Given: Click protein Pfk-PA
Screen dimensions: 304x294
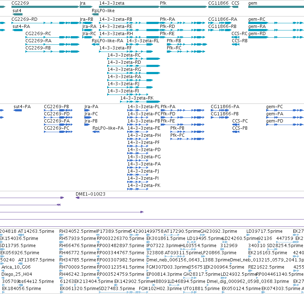Looking at the screenshot, I should point(183,110).
